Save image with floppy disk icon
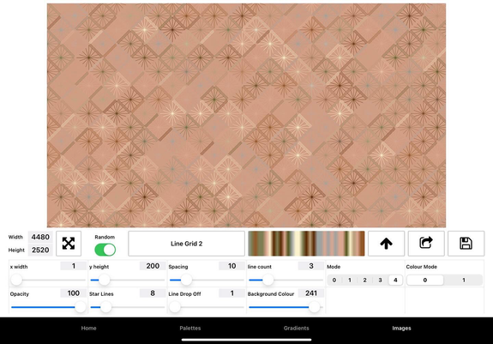Viewport: 493px width, 344px height. click(x=466, y=244)
